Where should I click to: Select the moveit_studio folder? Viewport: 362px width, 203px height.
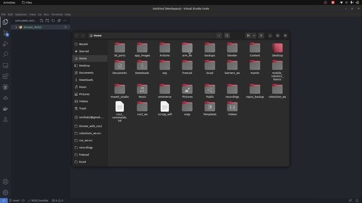point(119,91)
